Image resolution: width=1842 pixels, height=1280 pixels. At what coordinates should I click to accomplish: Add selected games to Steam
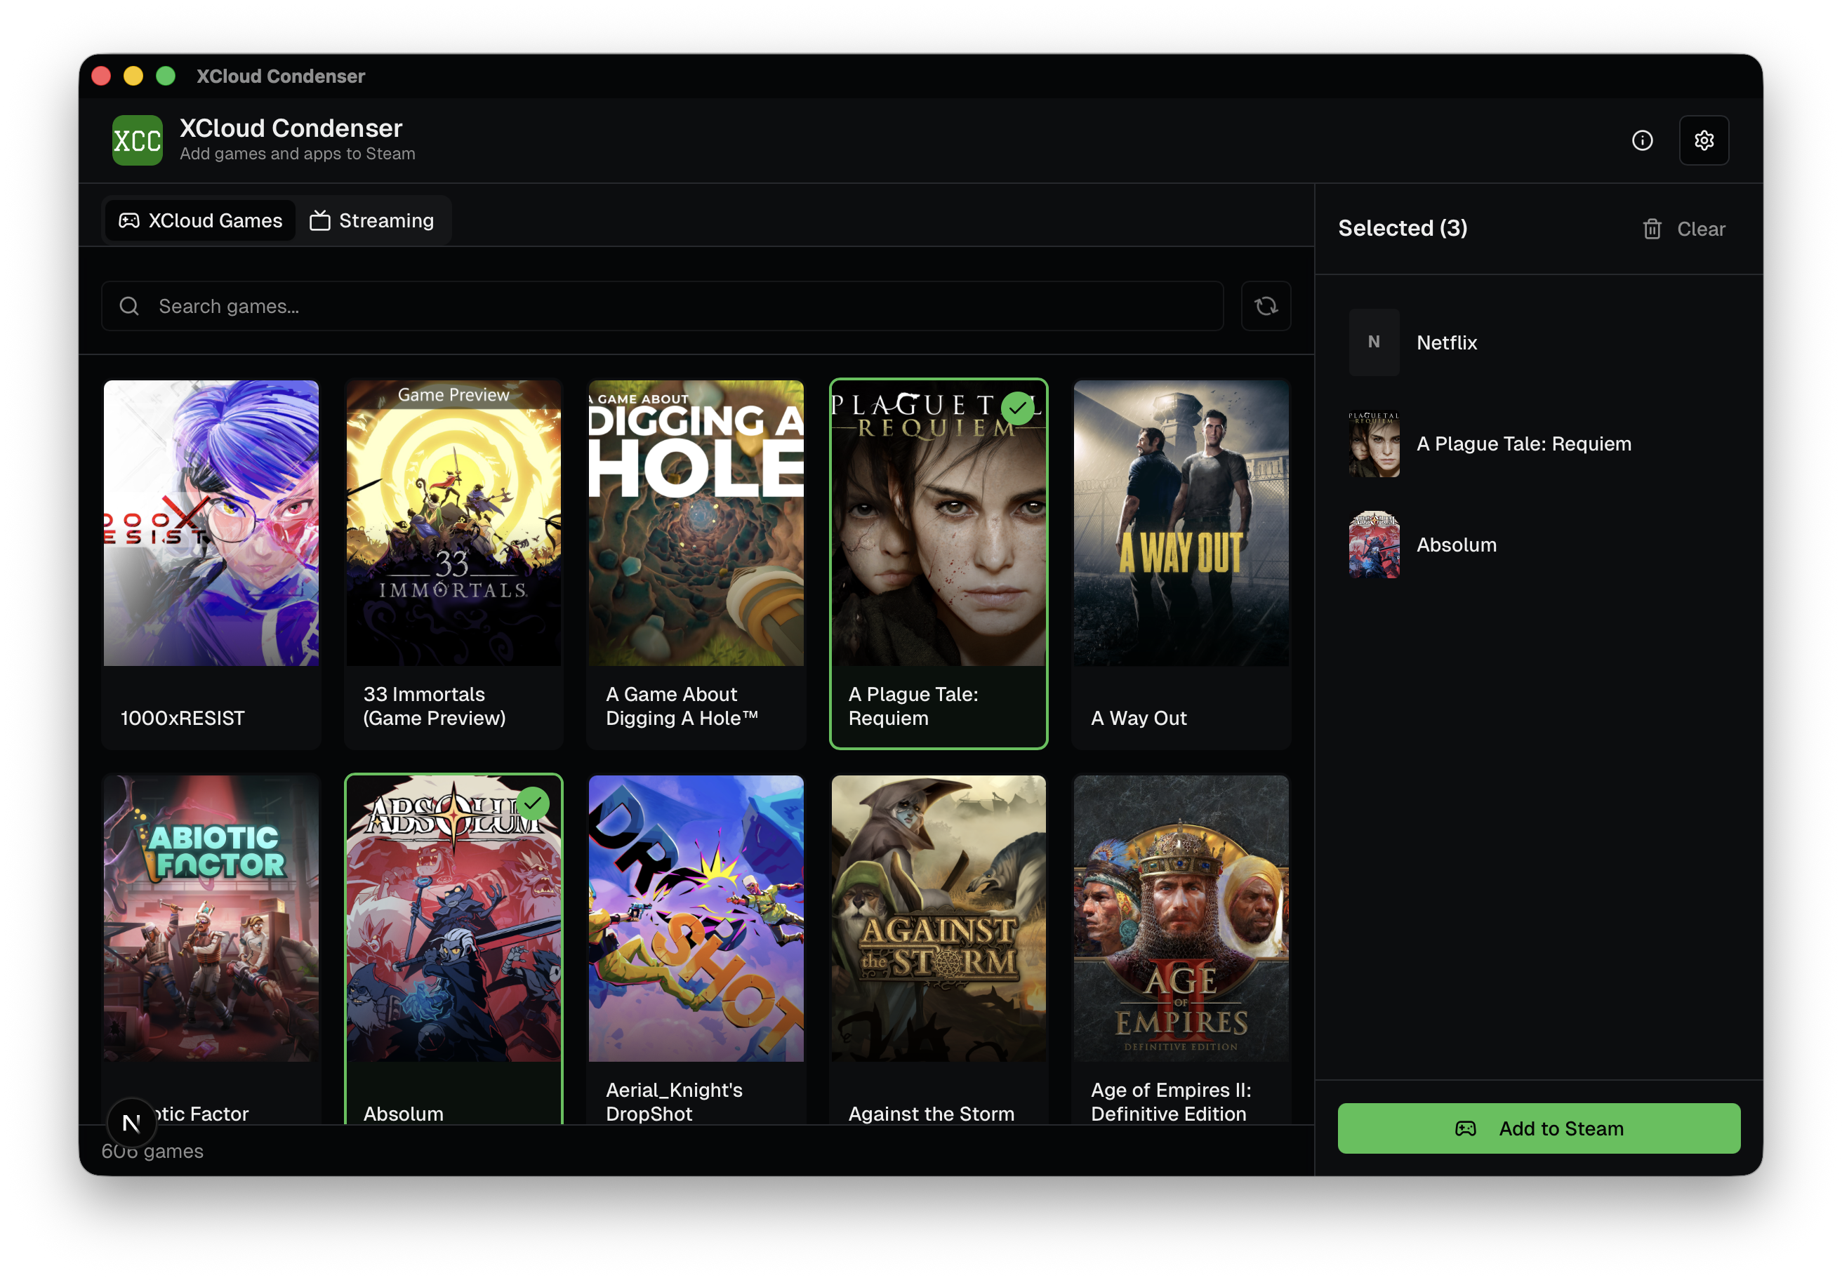[x=1539, y=1128]
